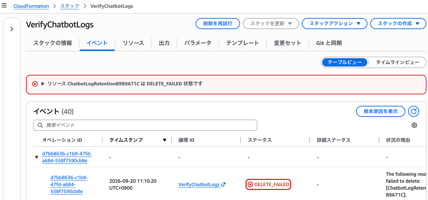Open the スタックの作成 dropdown
The height and width of the screenshot is (200, 428).
point(398,24)
